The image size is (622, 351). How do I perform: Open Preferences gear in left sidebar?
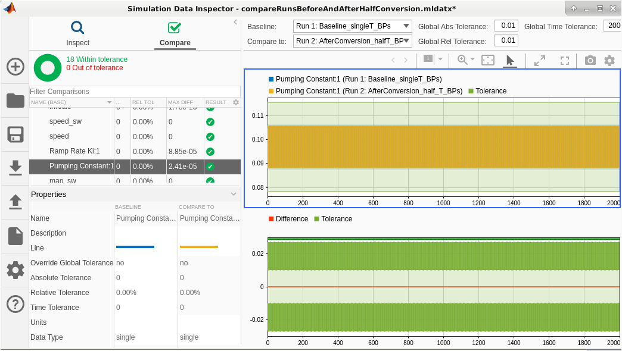[x=15, y=270]
